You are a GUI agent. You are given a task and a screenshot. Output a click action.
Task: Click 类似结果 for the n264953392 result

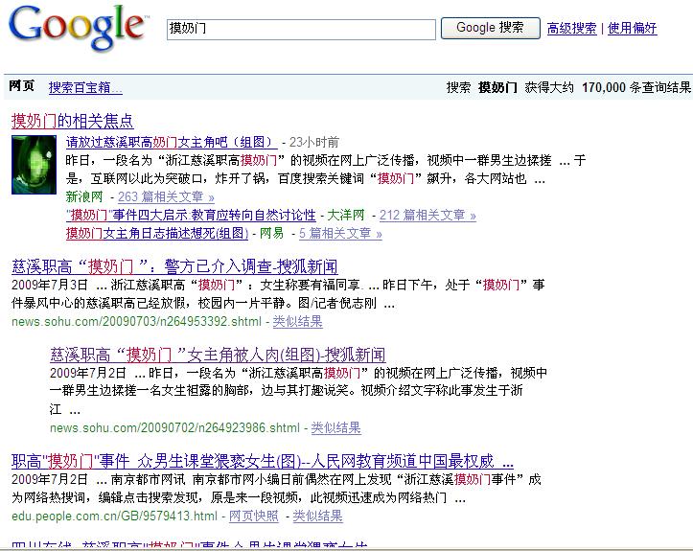point(297,322)
